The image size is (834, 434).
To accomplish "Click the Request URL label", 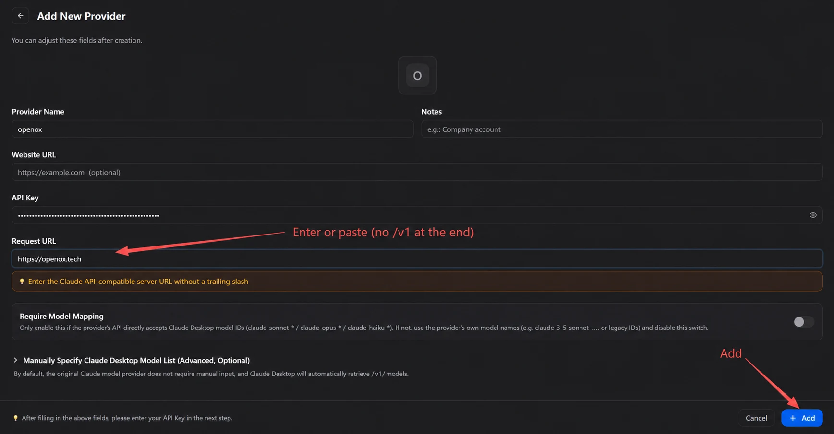I will click(34, 241).
